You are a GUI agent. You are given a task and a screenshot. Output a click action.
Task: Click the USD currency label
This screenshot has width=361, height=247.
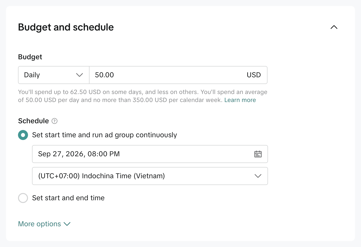coord(254,75)
